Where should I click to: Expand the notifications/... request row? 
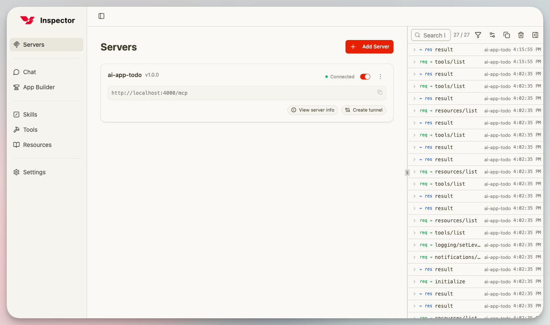click(475, 257)
